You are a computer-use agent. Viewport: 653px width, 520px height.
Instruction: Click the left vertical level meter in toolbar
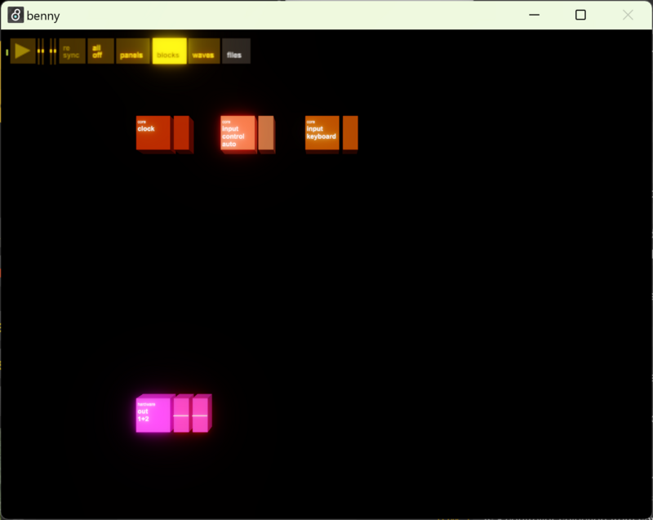click(x=41, y=51)
